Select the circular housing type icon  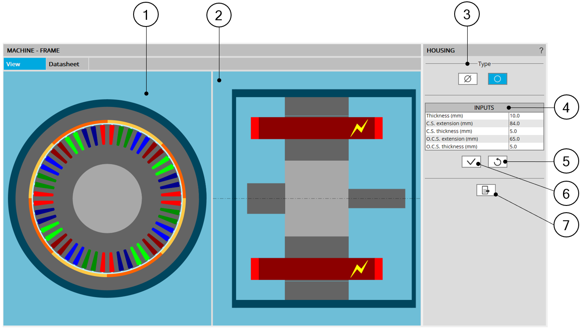(x=497, y=79)
